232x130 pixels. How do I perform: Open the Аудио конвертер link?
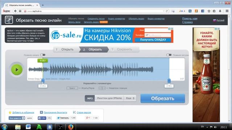(x=116, y=18)
